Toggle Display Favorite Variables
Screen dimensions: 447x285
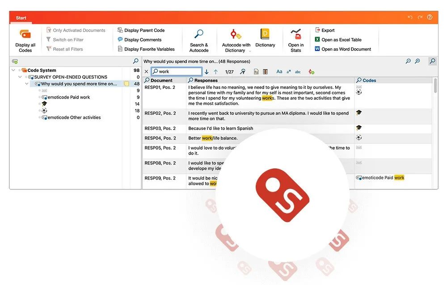146,49
